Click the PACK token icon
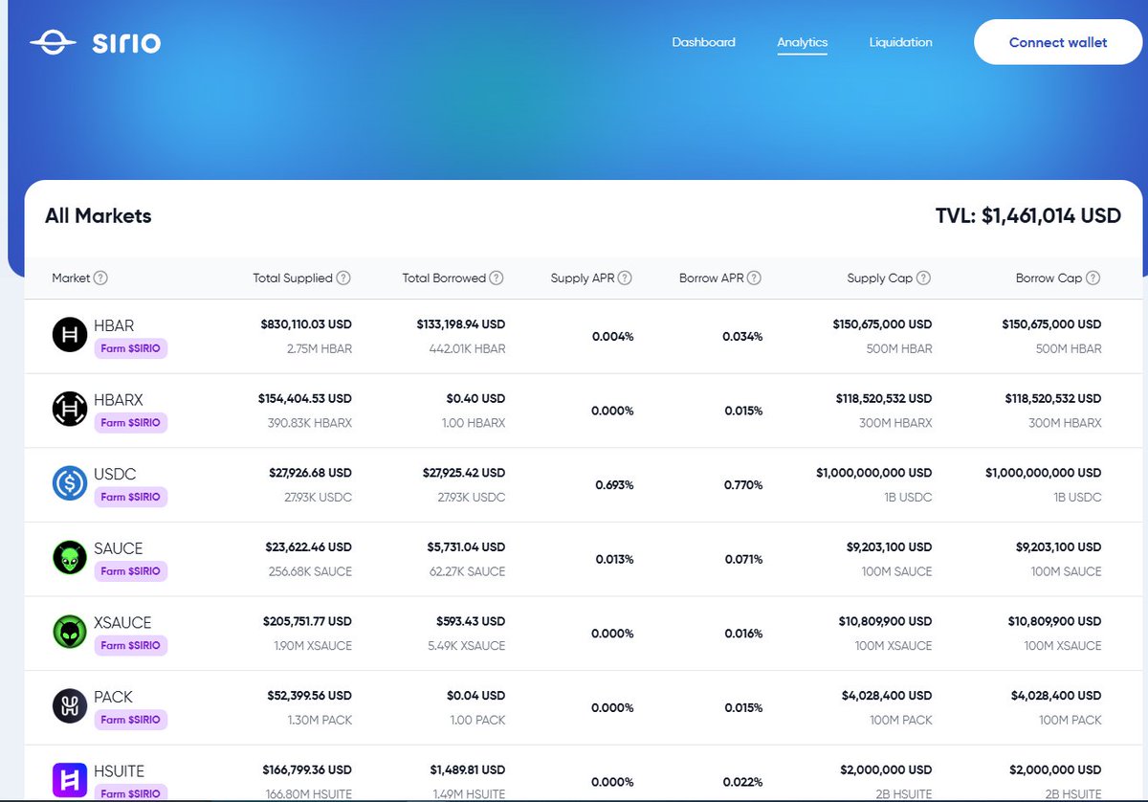1148x802 pixels. (x=70, y=706)
